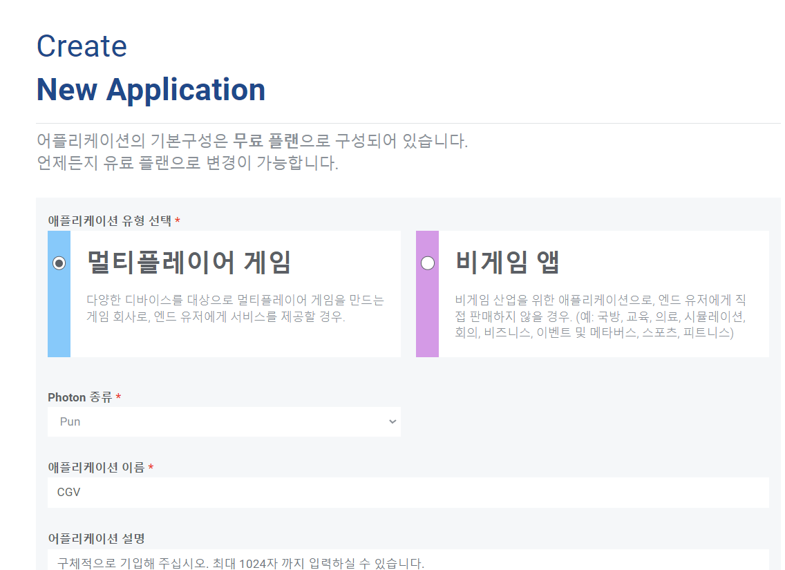Click the 어플리케이션 설명 label
785x570 pixels.
96,538
